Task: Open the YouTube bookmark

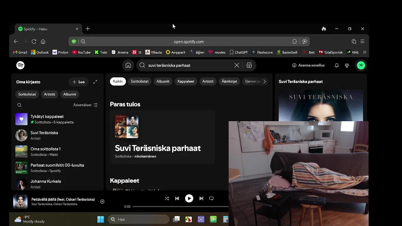Action: tap(81, 52)
